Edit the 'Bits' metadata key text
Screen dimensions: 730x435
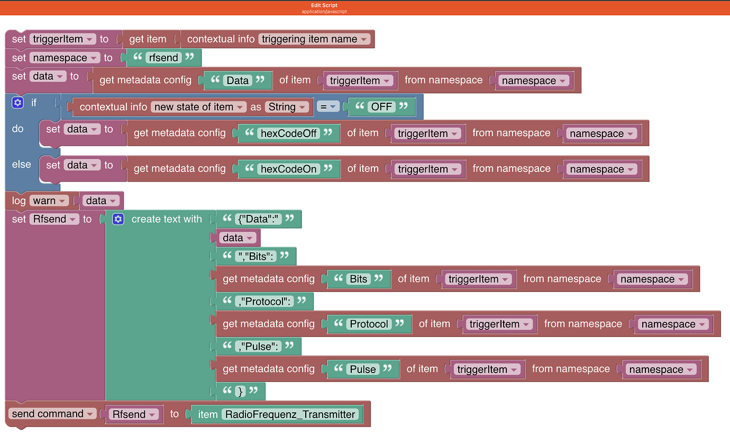(359, 279)
